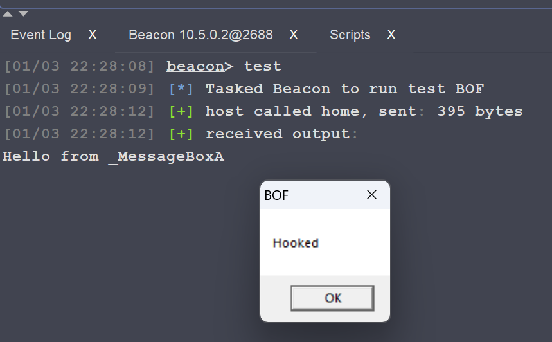Select the Beacon 10.5.0.2@2688 tab
The width and height of the screenshot is (552, 342).
click(200, 35)
